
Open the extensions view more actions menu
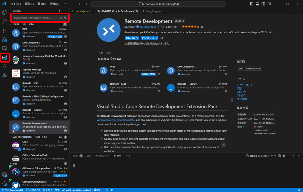tap(65, 11)
